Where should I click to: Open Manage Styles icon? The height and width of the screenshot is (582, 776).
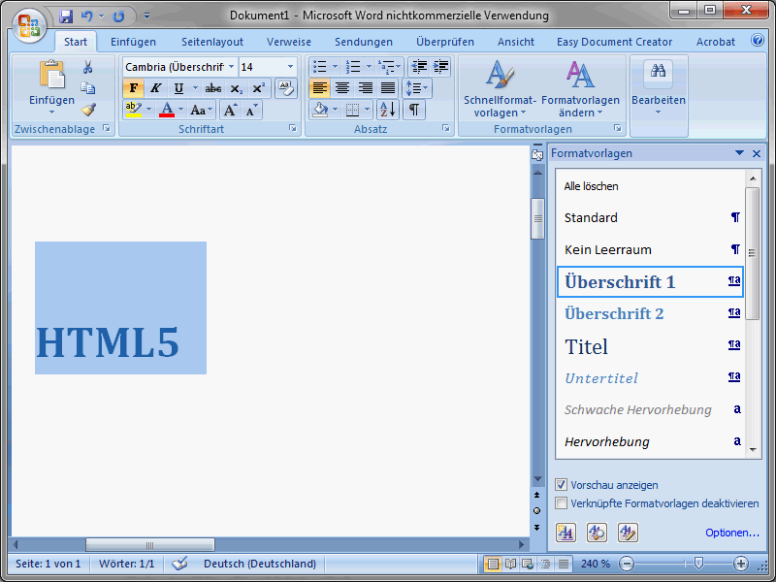[x=628, y=533]
